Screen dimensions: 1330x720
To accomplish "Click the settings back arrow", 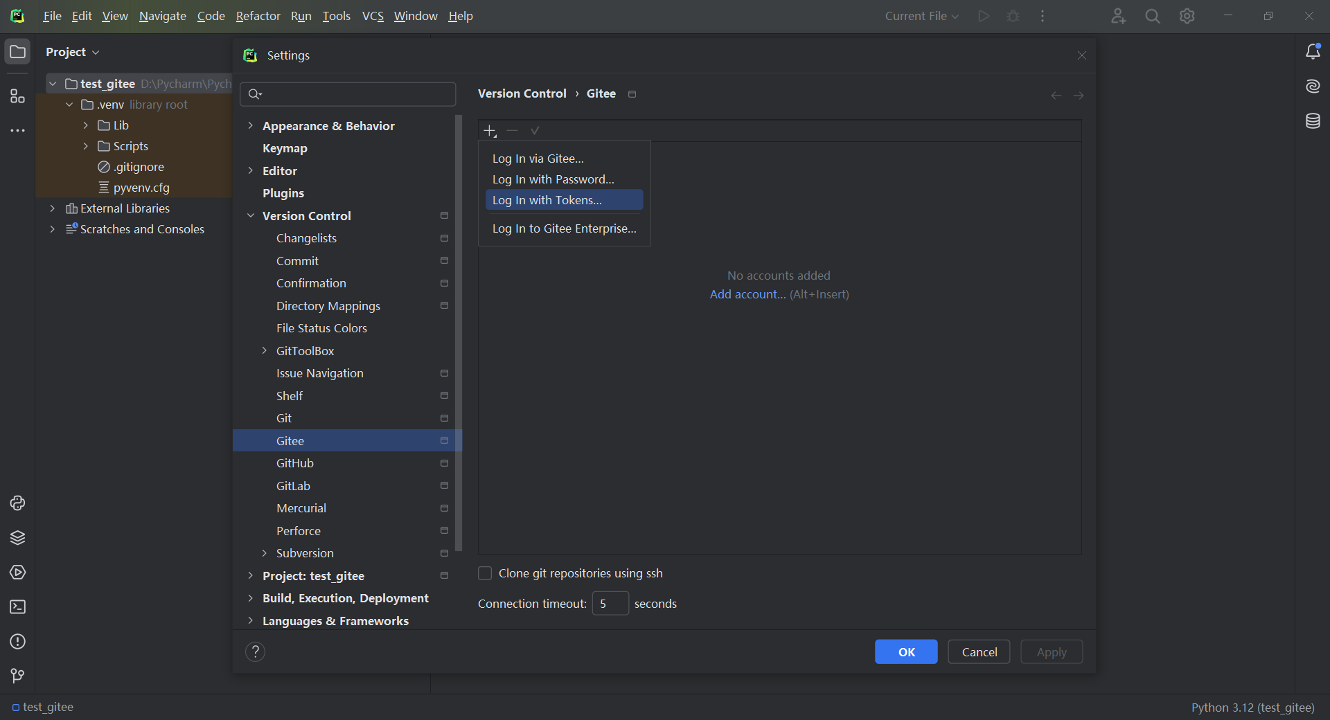I will pos(1056,96).
